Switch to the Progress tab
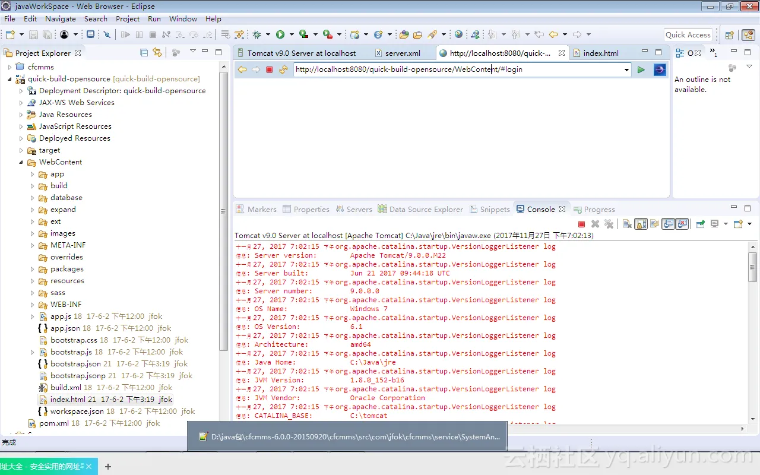This screenshot has height=475, width=760. (x=594, y=209)
